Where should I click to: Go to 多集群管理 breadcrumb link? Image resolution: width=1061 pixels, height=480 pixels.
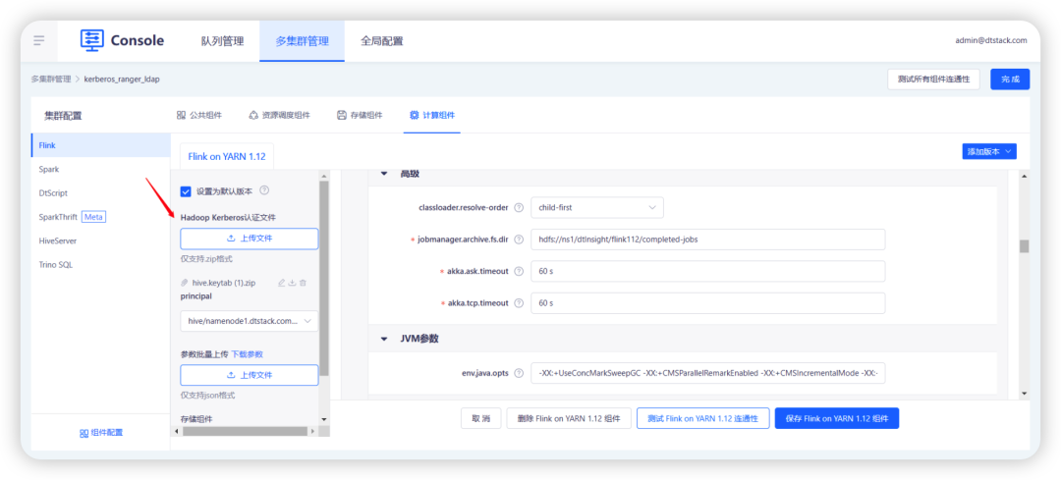point(51,80)
